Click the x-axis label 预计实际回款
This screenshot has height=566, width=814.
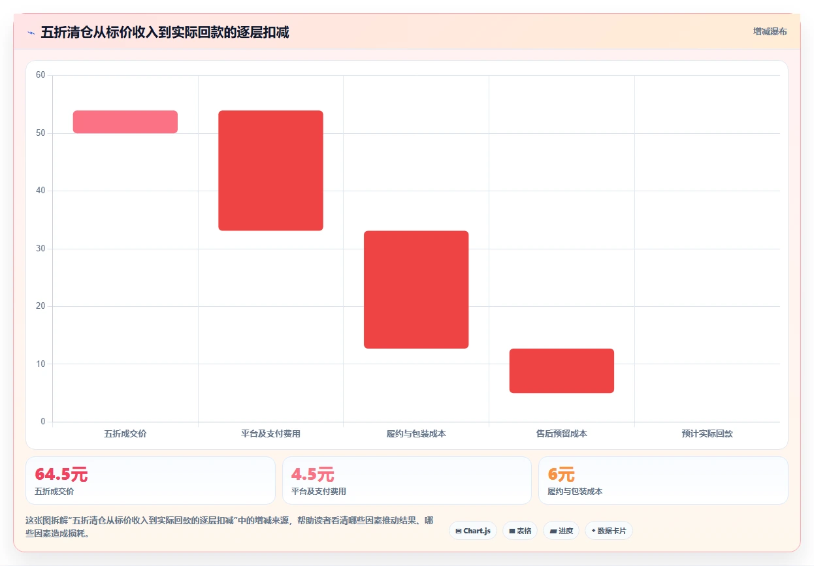(708, 433)
